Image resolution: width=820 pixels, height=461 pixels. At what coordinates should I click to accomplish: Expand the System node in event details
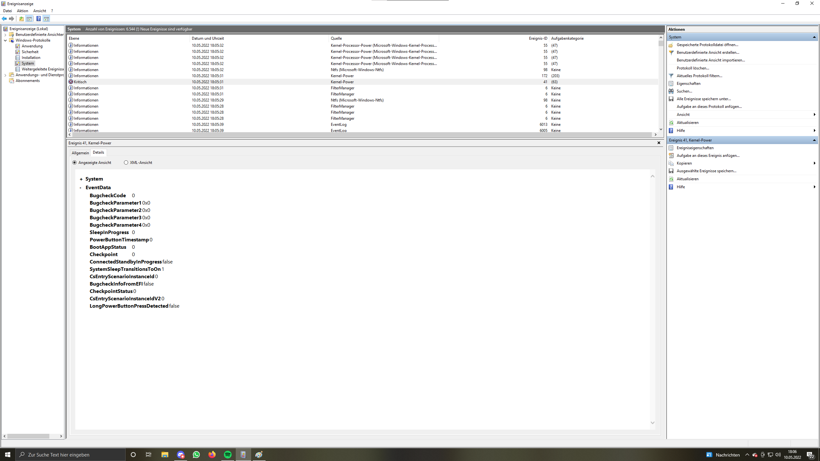(81, 179)
